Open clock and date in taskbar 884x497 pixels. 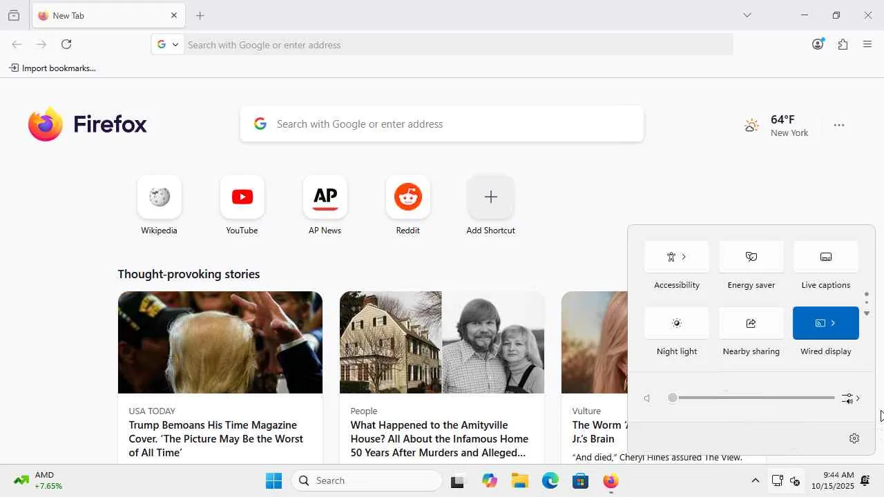(832, 480)
